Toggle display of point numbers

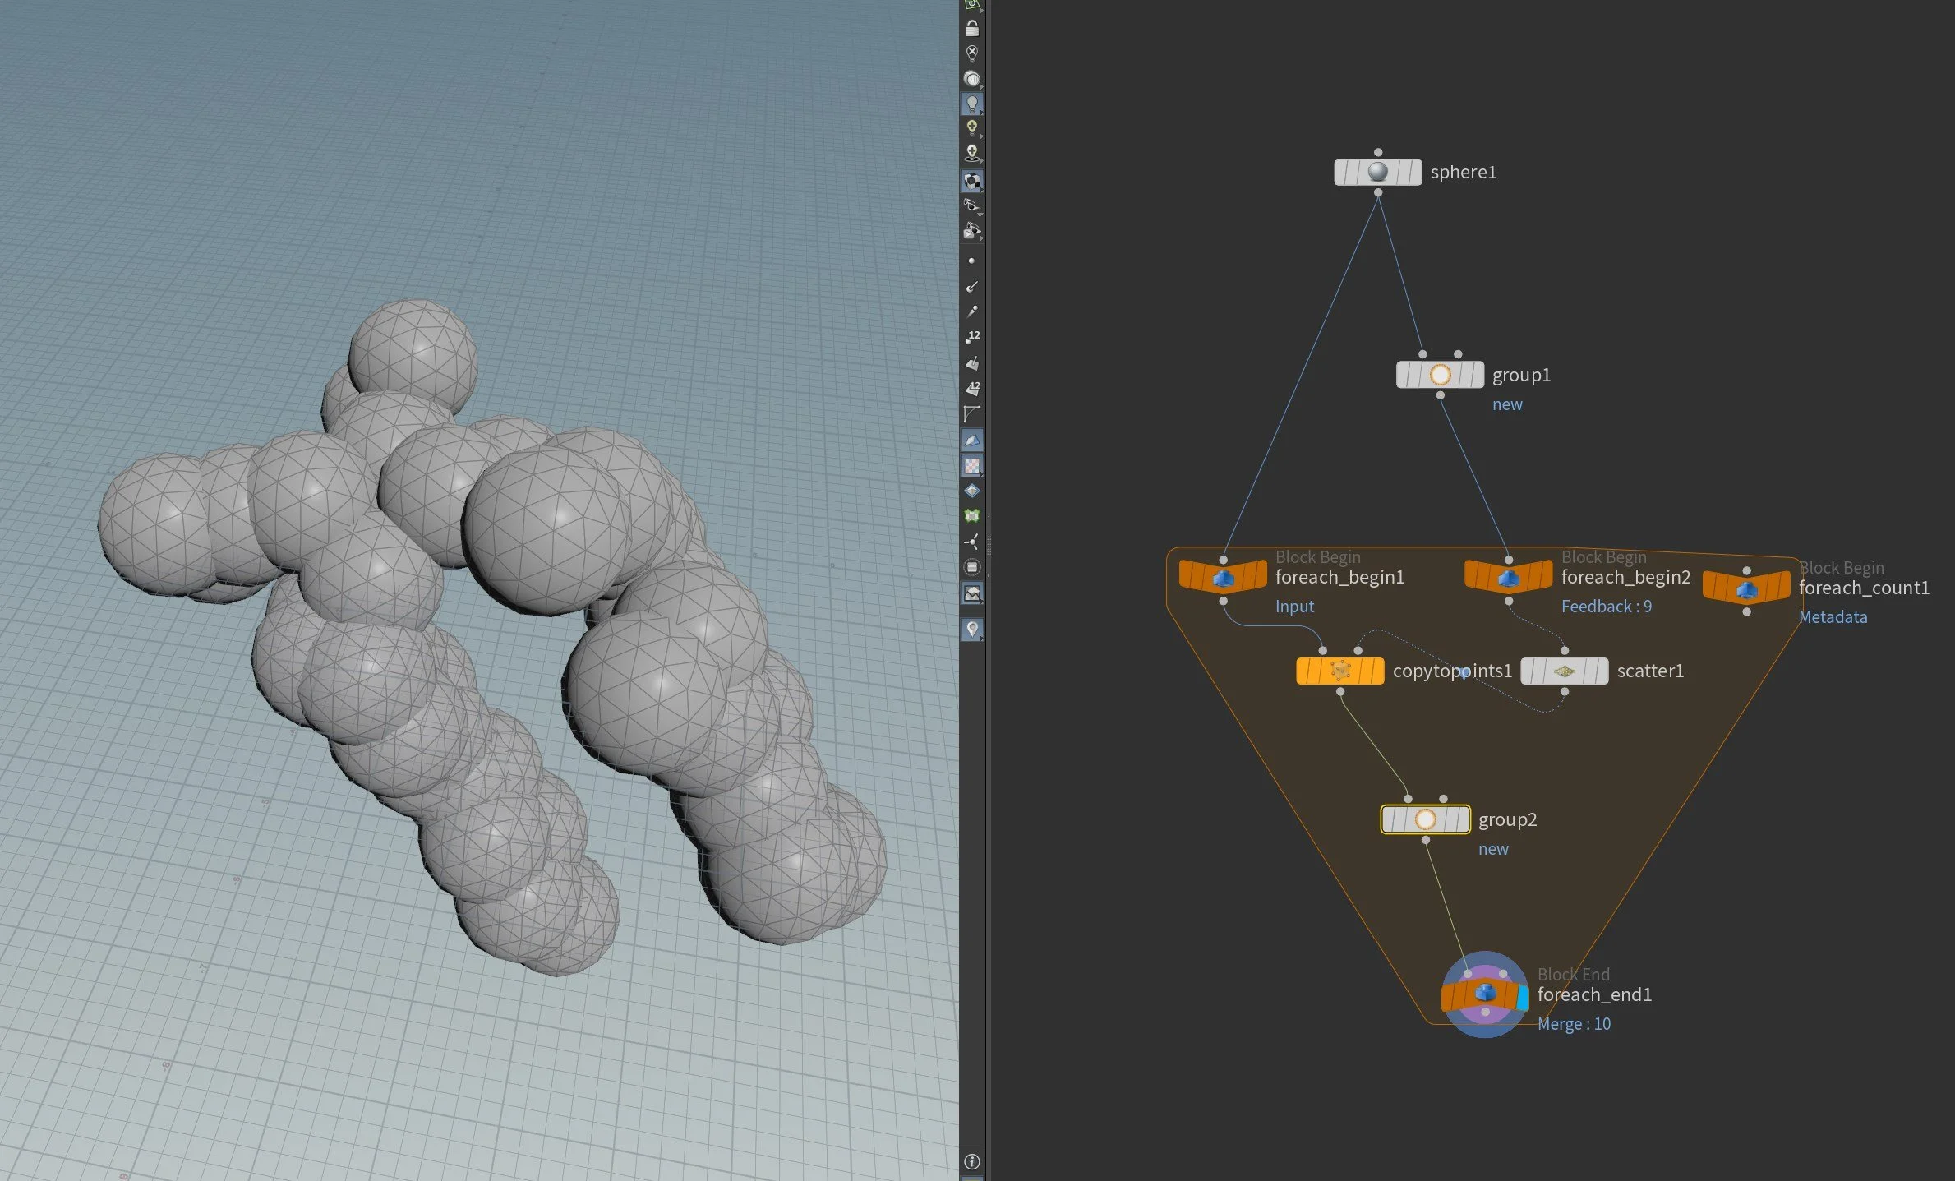tap(971, 337)
